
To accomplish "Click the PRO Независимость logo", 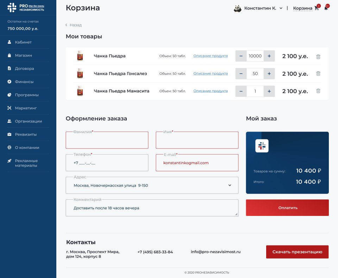I will tap(26, 7).
